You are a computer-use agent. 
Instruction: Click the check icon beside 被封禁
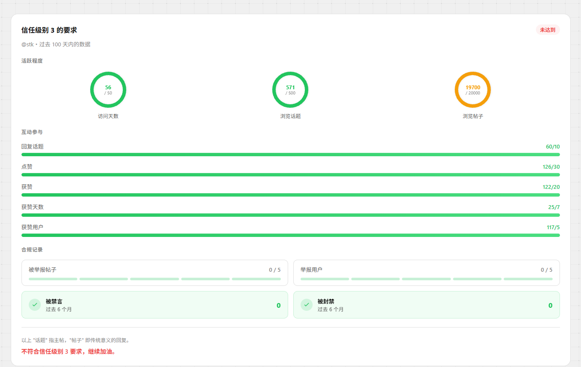pyautogui.click(x=307, y=305)
